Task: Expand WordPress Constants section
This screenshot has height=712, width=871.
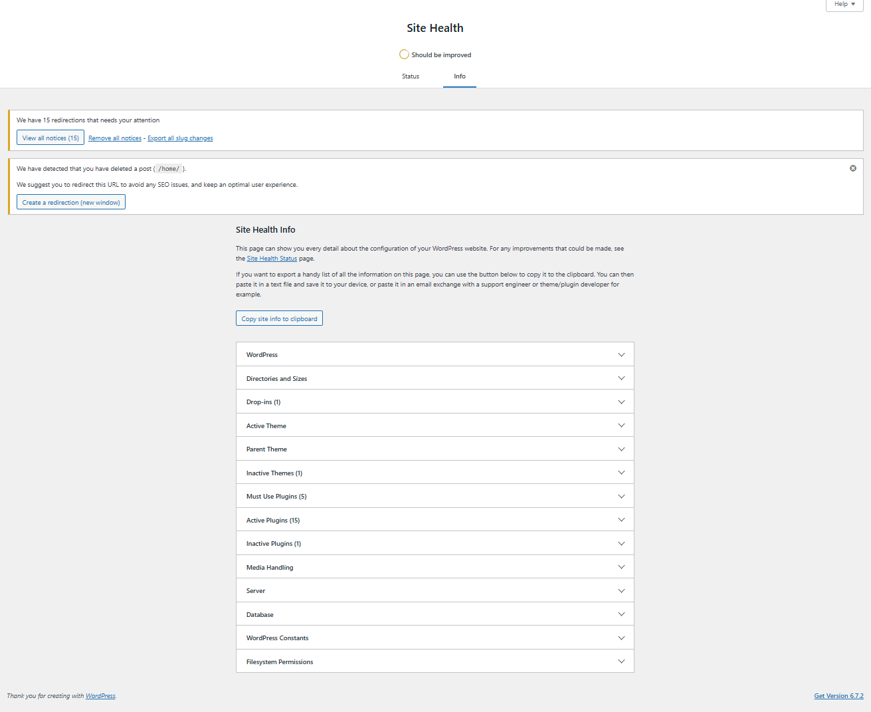Action: click(435, 638)
